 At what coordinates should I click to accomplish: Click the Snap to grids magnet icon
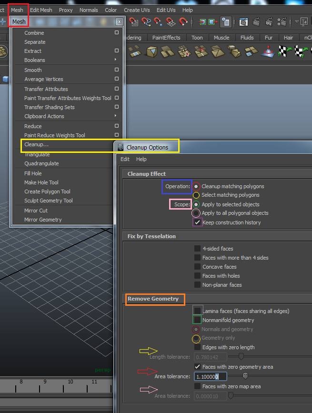pyautogui.click(x=134, y=21)
